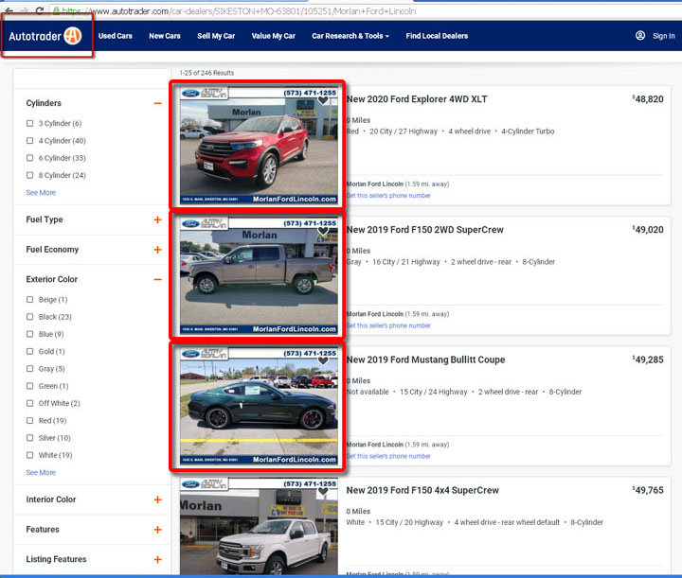Reload the page with browser refresh icon
The width and height of the screenshot is (682, 578).
(x=40, y=10)
